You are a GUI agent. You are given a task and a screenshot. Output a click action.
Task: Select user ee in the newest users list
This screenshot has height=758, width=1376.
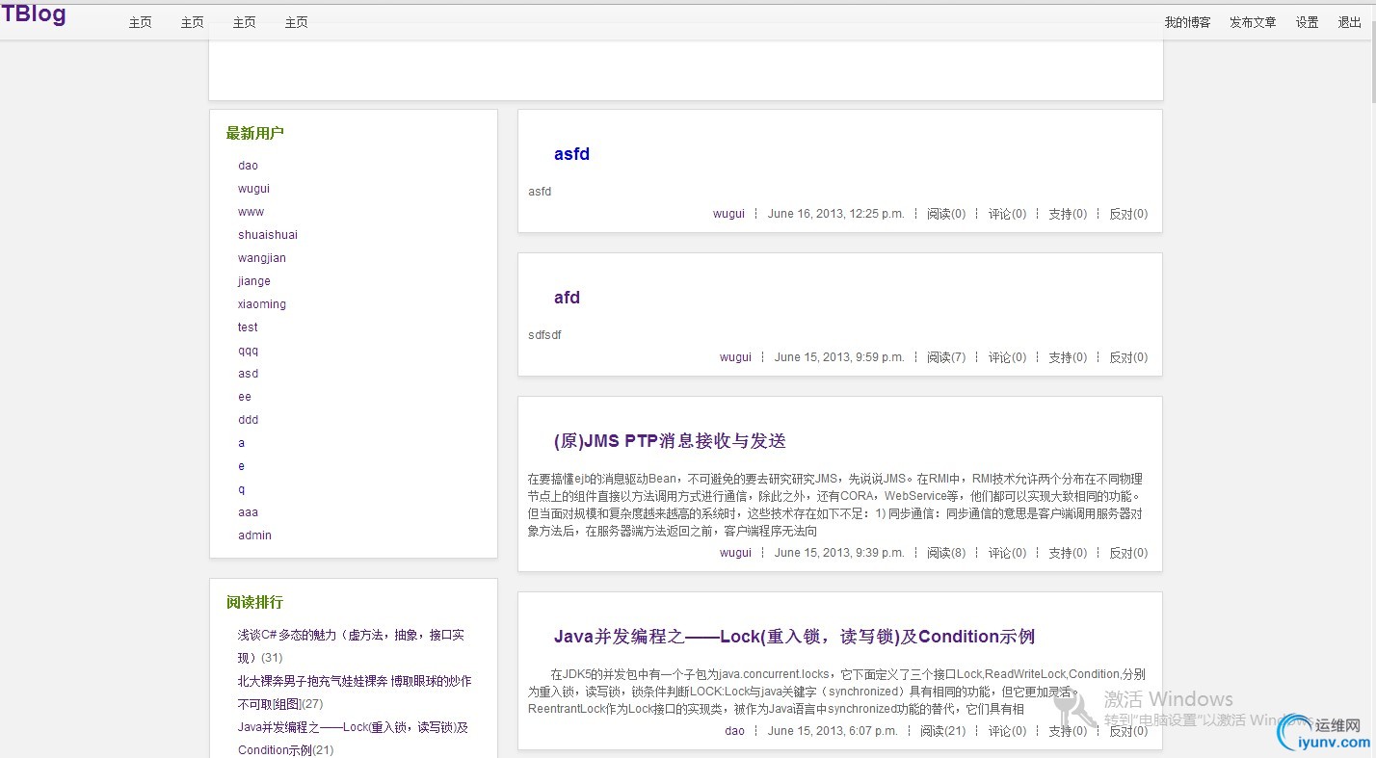[245, 397]
